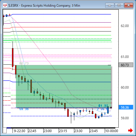Click the 10-00:00 time axis label

pos(112,131)
